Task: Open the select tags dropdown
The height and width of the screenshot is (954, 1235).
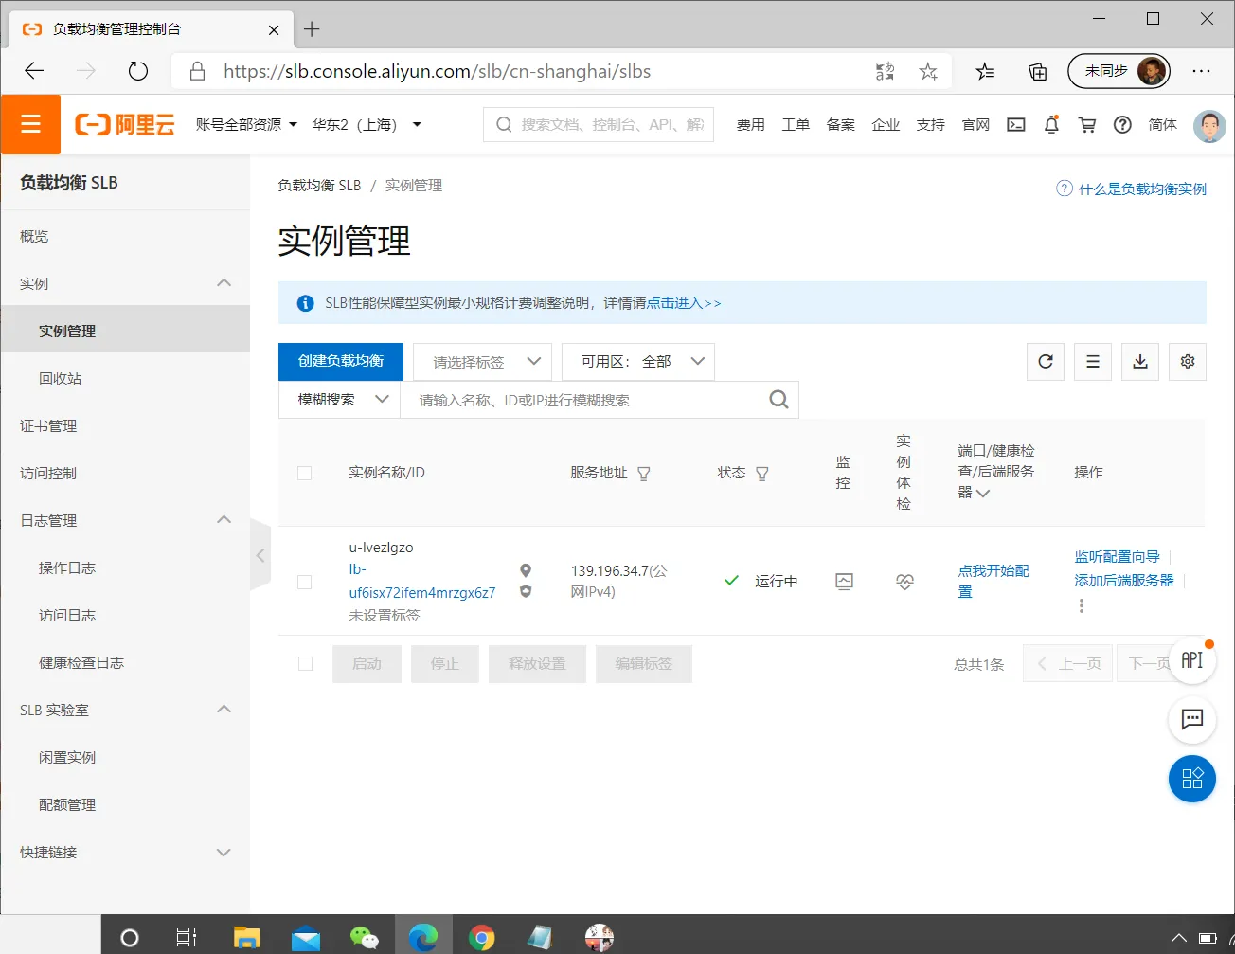Action: click(482, 362)
